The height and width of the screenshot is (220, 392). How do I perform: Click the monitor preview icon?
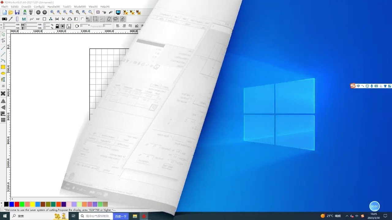(x=118, y=12)
